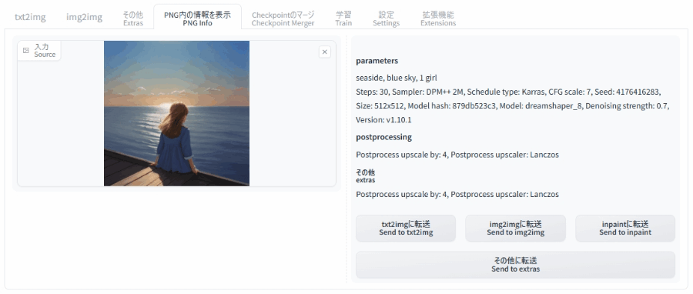693x294 pixels.
Task: Switch to the txt2img tab
Action: click(x=30, y=17)
